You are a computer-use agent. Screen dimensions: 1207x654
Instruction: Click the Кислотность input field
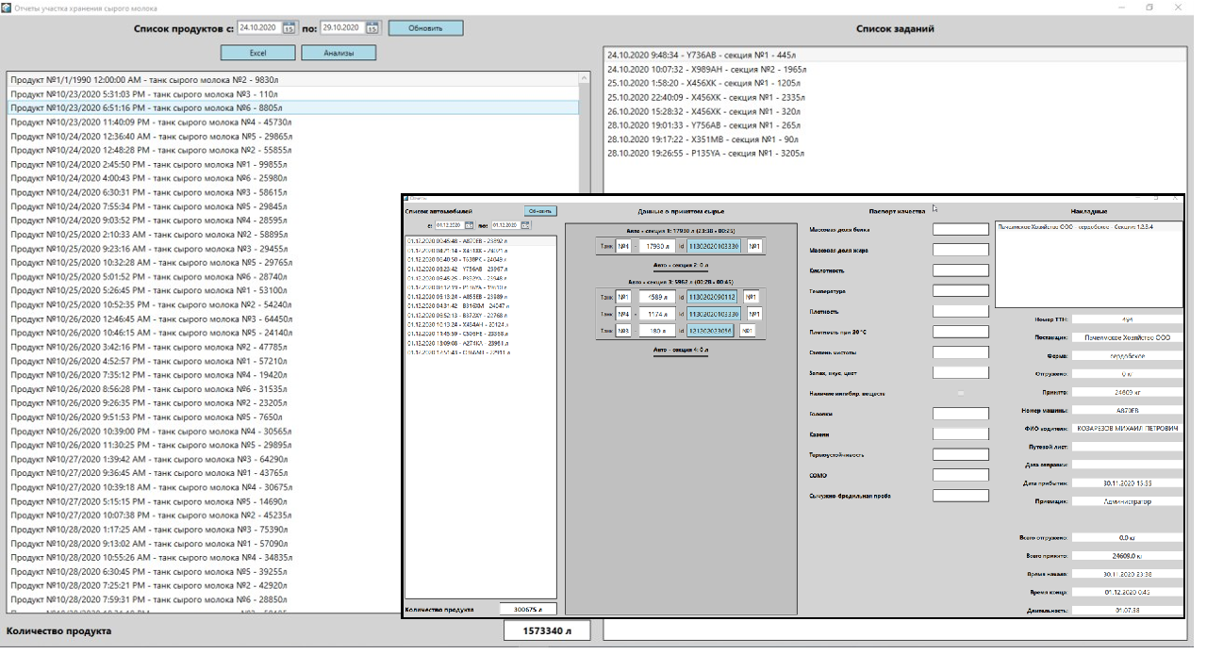[960, 270]
